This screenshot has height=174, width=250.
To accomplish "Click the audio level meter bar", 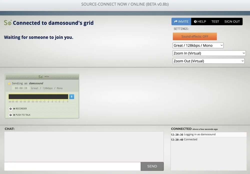I will pyautogui.click(x=38, y=96).
